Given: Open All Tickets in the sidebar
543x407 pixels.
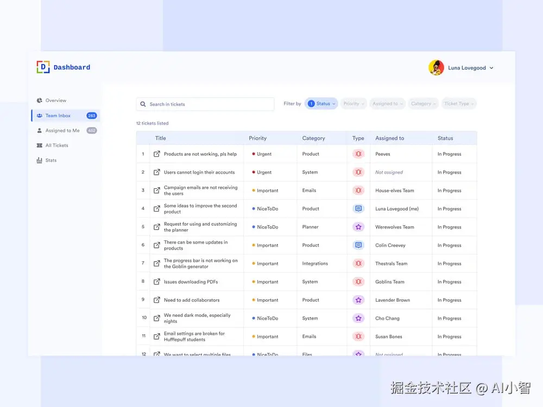Looking at the screenshot, I should [56, 145].
